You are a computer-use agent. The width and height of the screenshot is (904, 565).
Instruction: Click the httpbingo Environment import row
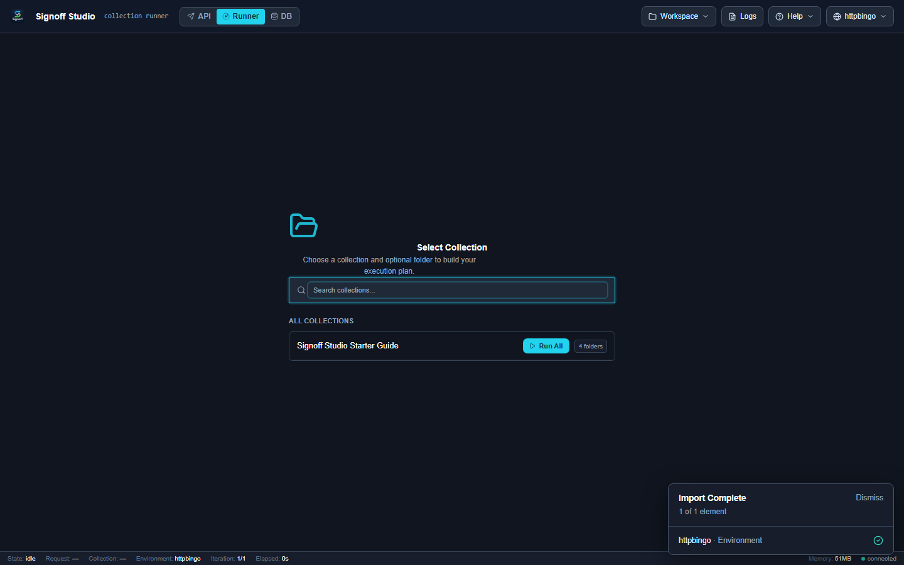coord(781,541)
